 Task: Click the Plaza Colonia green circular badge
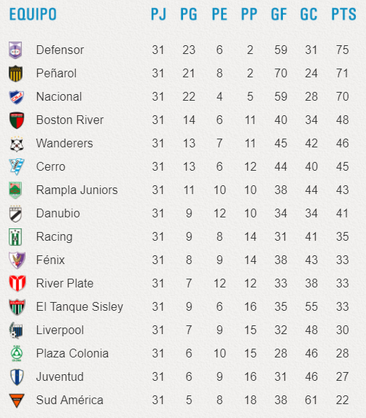17,354
